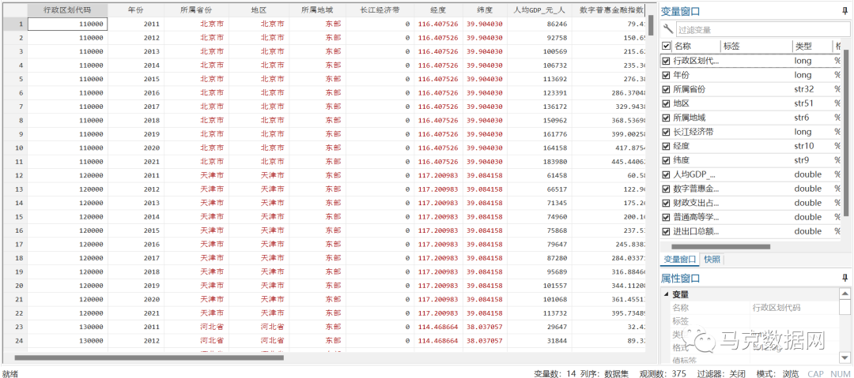This screenshot has width=854, height=378.
Task: Uncheck the 年份 variable checkbox
Action: pyautogui.click(x=666, y=75)
